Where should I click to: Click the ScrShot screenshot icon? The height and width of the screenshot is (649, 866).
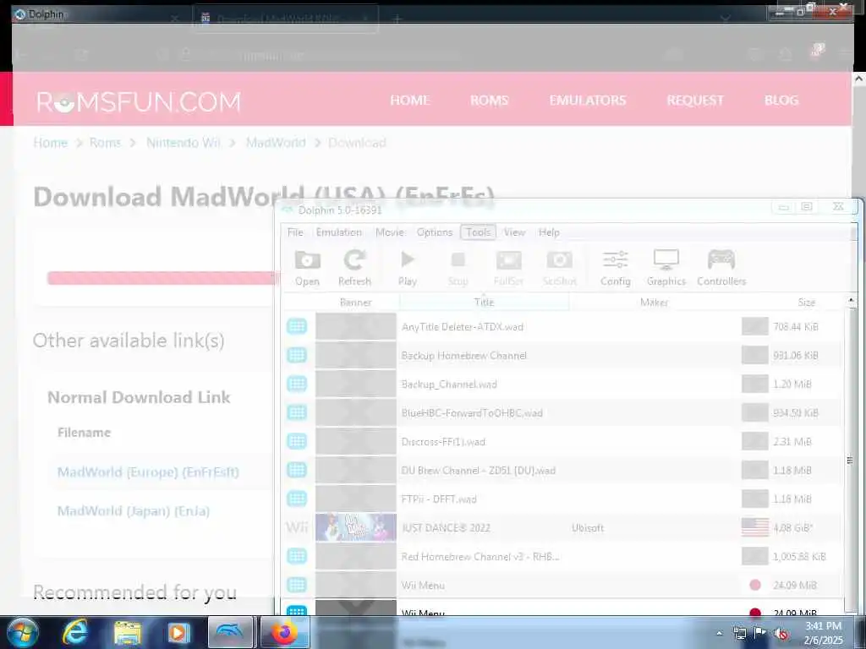coord(560,268)
